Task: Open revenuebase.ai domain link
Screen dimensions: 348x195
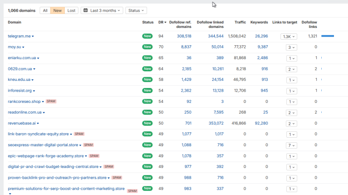Action: pyautogui.click(x=22, y=123)
